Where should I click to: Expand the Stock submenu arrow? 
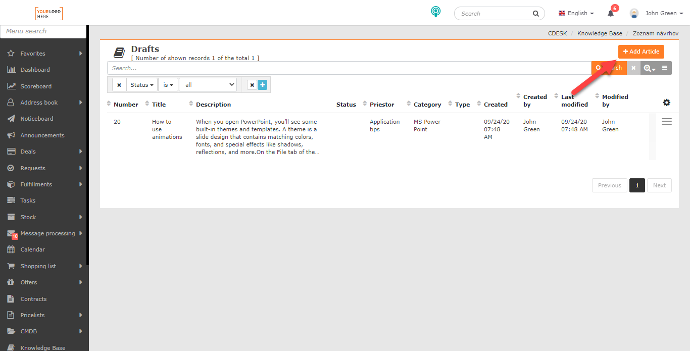coord(81,217)
